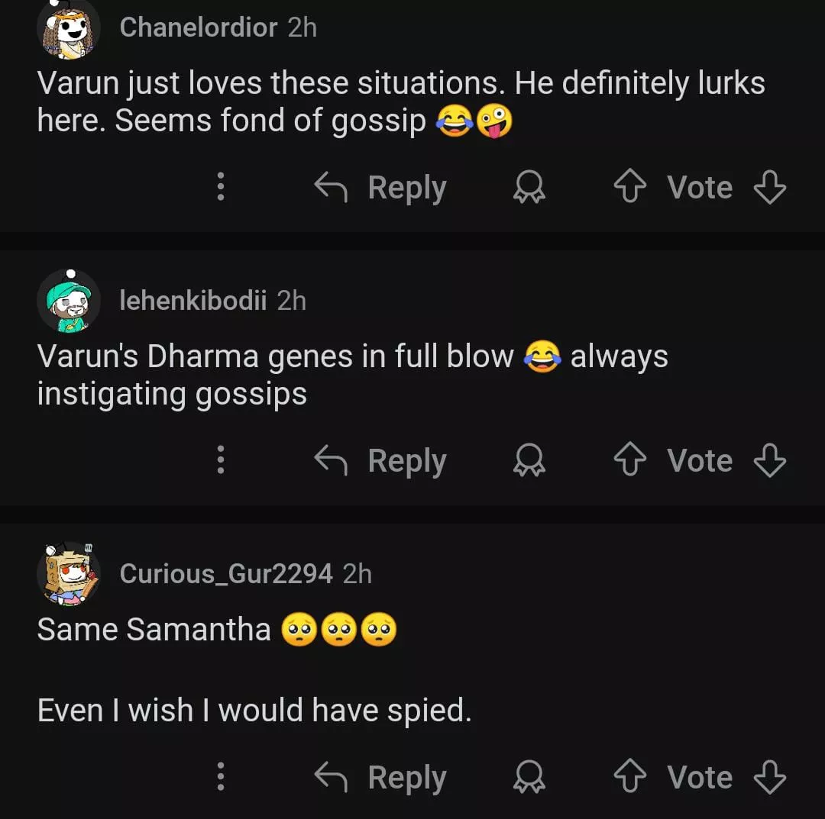825x819 pixels.
Task: Downvote lehenkibodii's comment
Action: click(x=769, y=461)
